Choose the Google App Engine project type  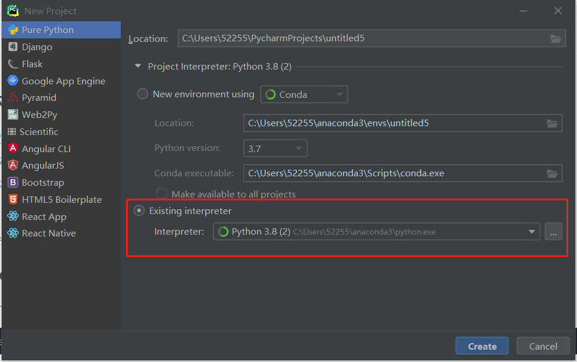(x=13, y=81)
